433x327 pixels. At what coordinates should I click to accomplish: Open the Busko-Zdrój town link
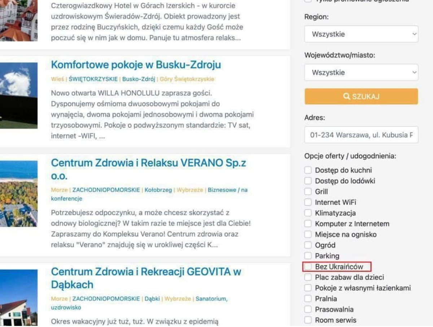[139, 79]
